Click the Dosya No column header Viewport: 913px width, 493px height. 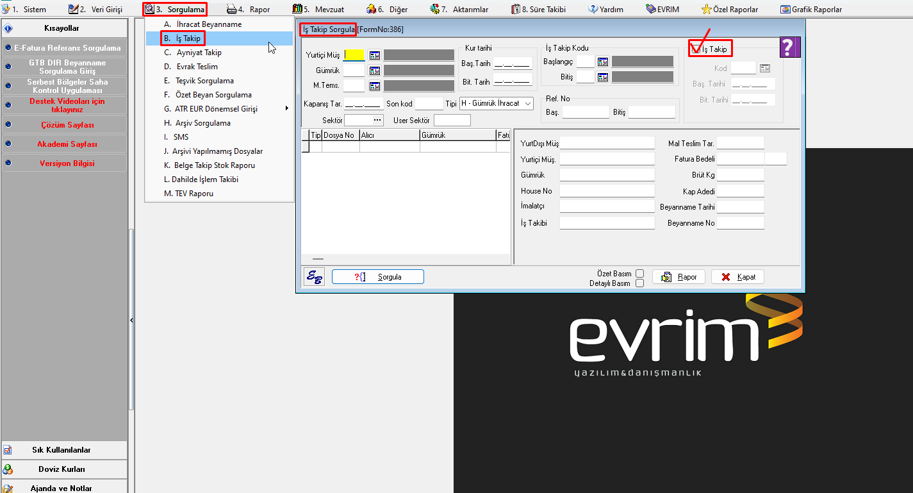tap(340, 135)
